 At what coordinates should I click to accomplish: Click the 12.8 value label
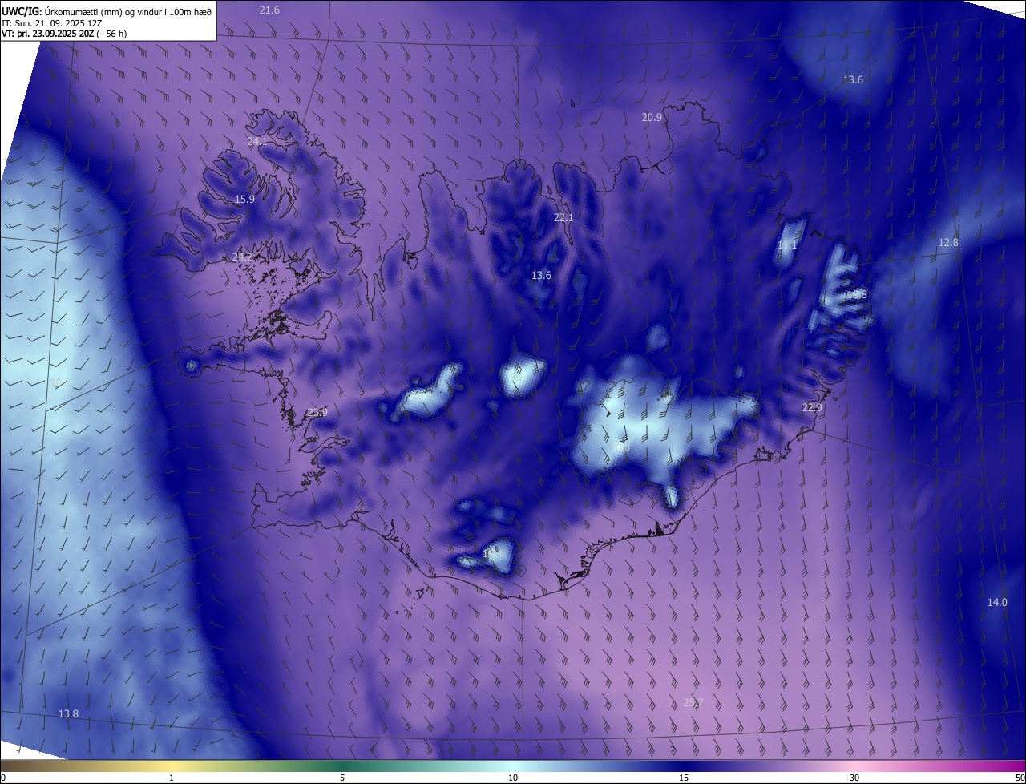pos(948,242)
